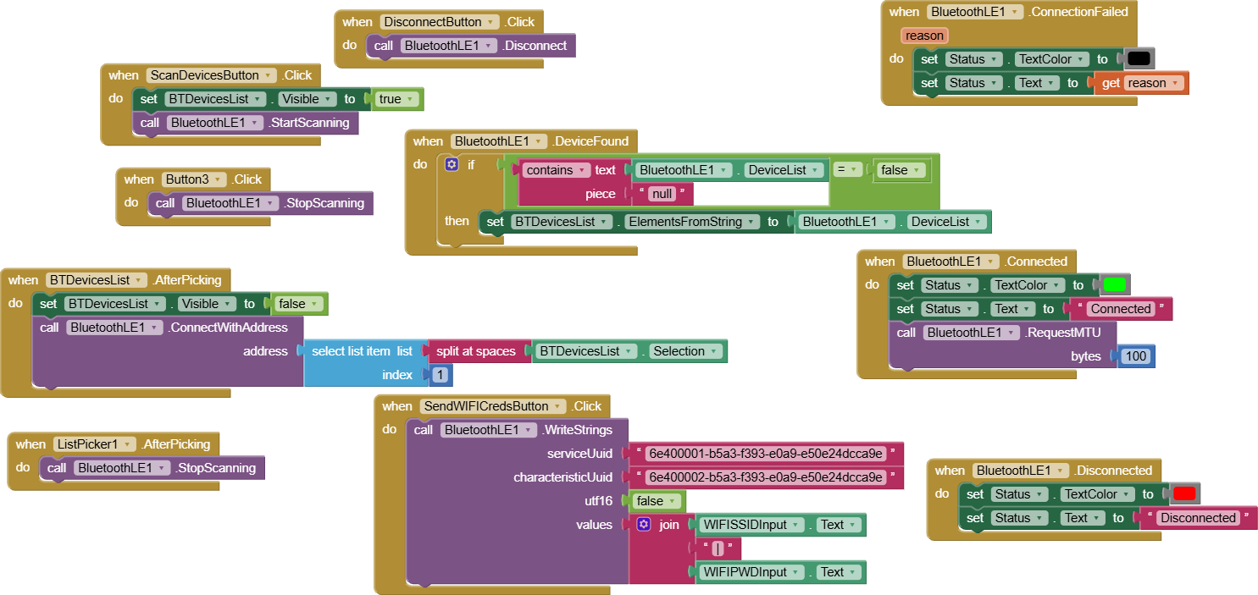1258x595 pixels.
Task: Select the red TextColor swatch in Disconnected
Action: click(1184, 494)
